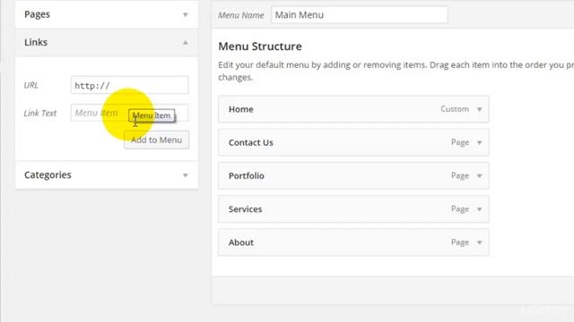Click the Page label on Services
The height and width of the screenshot is (322, 574).
pyautogui.click(x=460, y=209)
